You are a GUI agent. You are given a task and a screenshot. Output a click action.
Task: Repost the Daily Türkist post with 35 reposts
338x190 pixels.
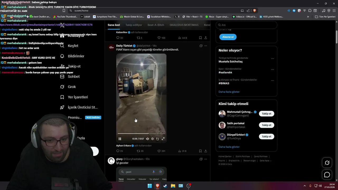140,151
